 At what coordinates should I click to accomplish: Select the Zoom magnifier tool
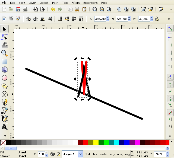tap(5, 53)
